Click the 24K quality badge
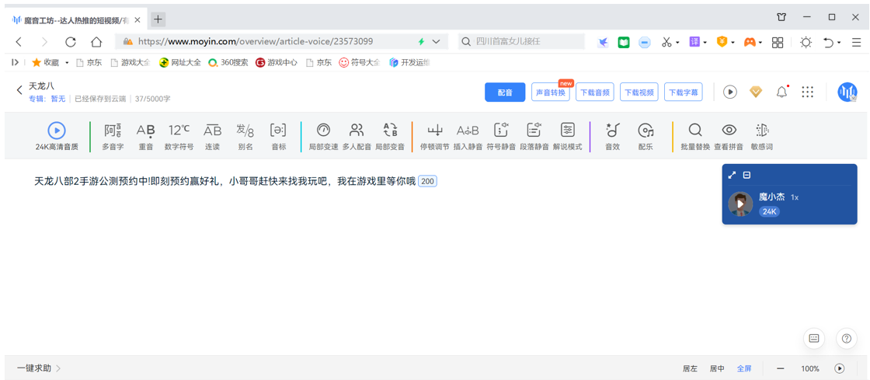This screenshot has width=870, height=380. tap(770, 212)
